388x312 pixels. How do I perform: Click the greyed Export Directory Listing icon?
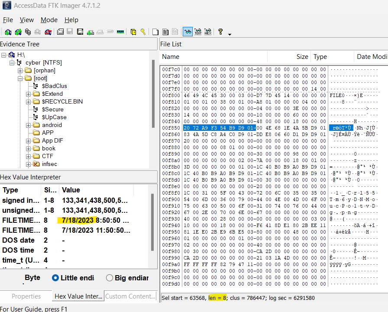pos(175,32)
